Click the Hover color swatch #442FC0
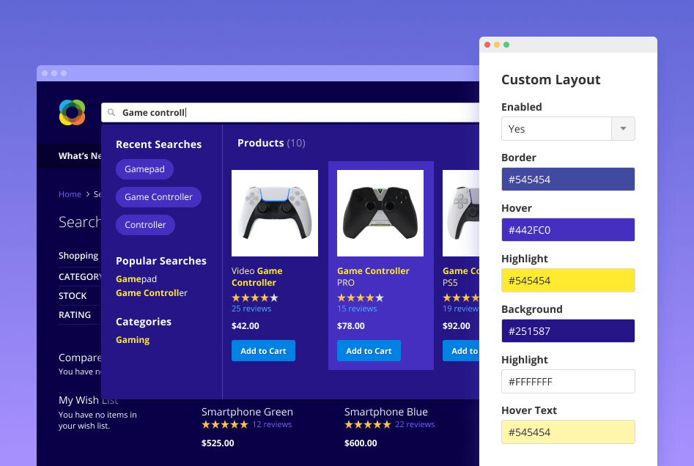The image size is (694, 466). tap(568, 230)
